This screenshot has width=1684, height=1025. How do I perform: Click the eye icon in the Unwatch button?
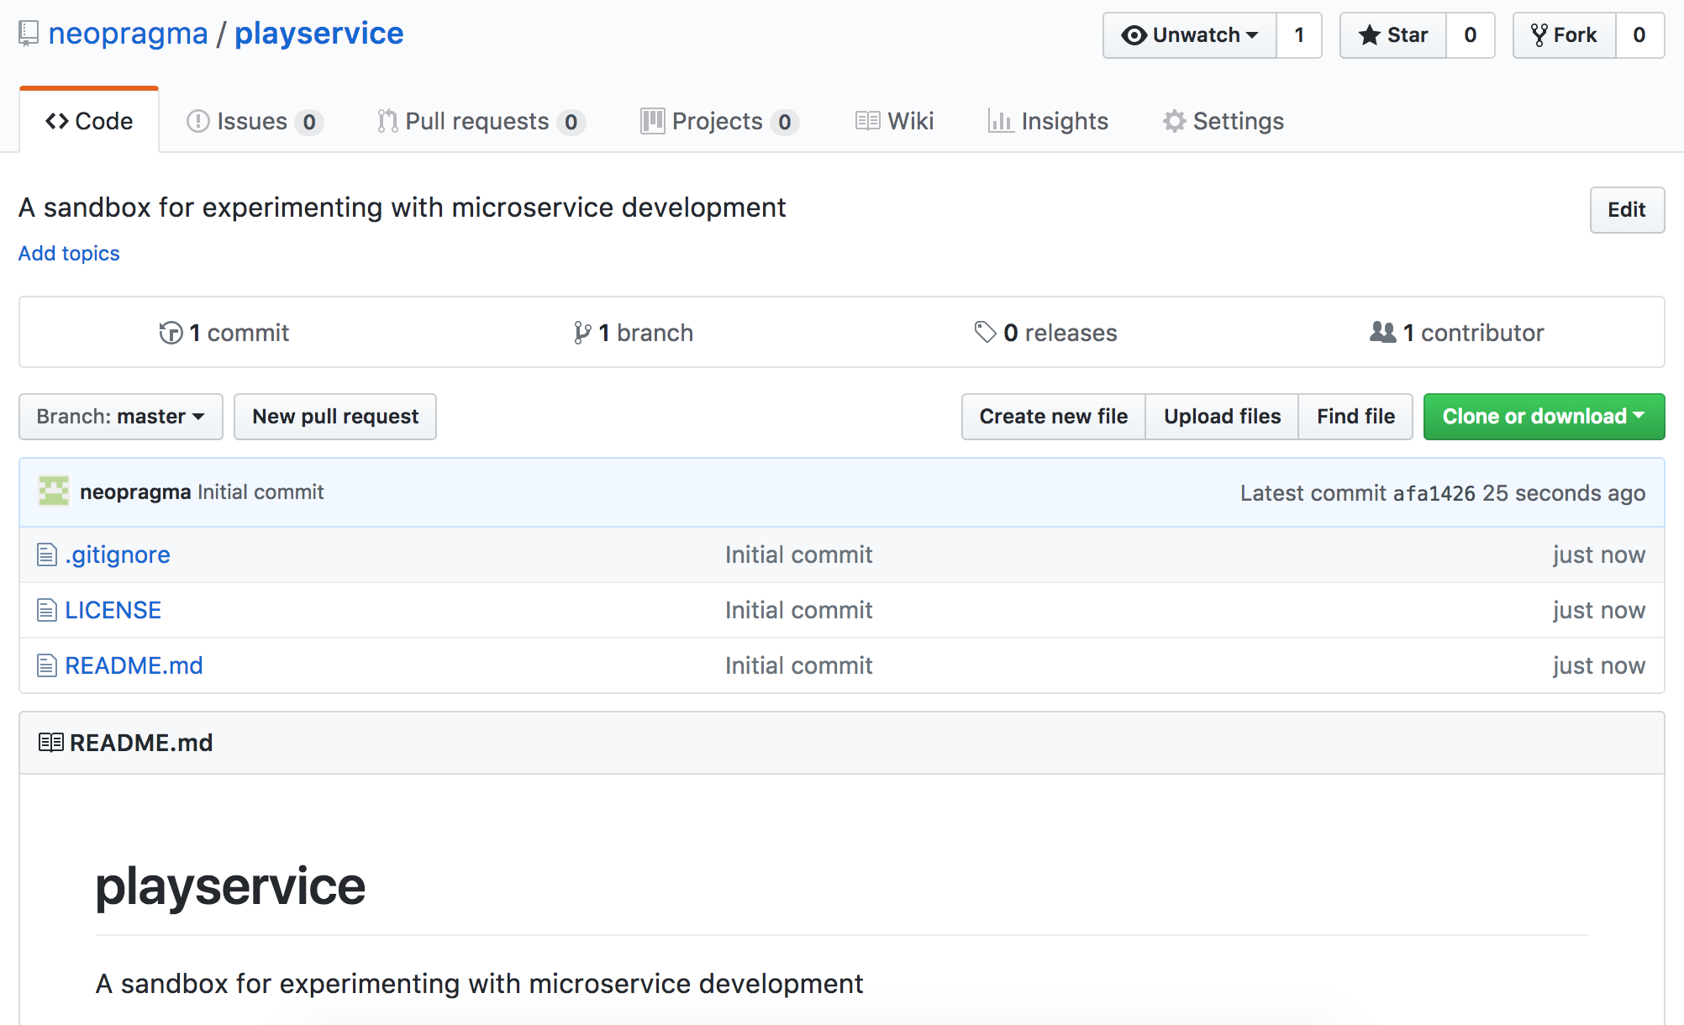tap(1134, 35)
